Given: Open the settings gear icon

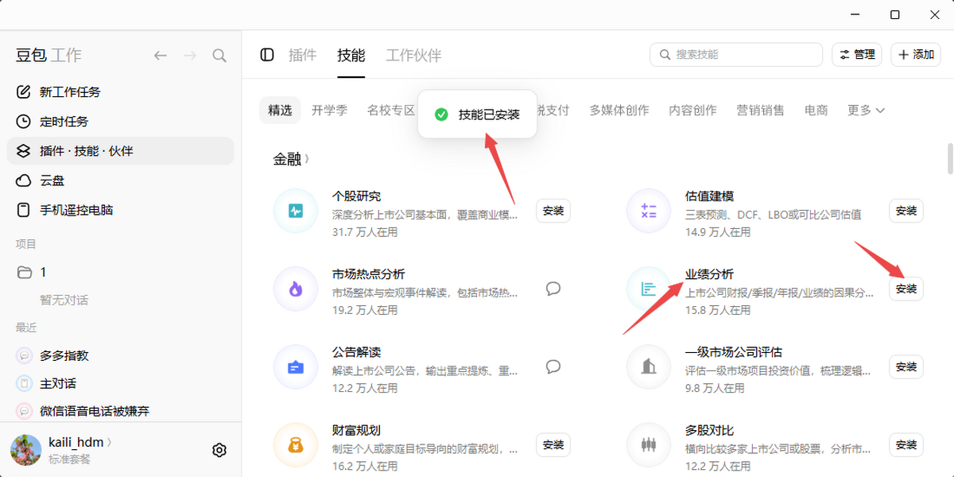Looking at the screenshot, I should 219,450.
